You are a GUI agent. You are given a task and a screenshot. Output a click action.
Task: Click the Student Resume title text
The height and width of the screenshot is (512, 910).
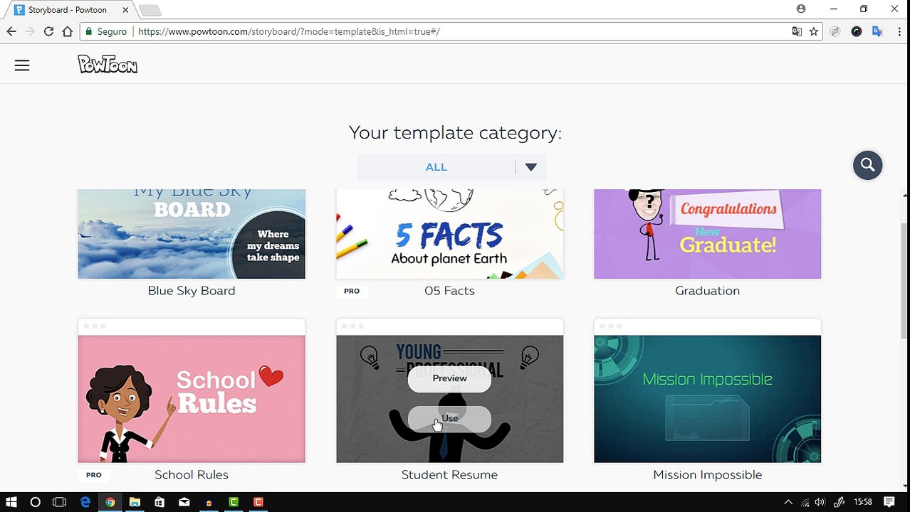coord(449,474)
